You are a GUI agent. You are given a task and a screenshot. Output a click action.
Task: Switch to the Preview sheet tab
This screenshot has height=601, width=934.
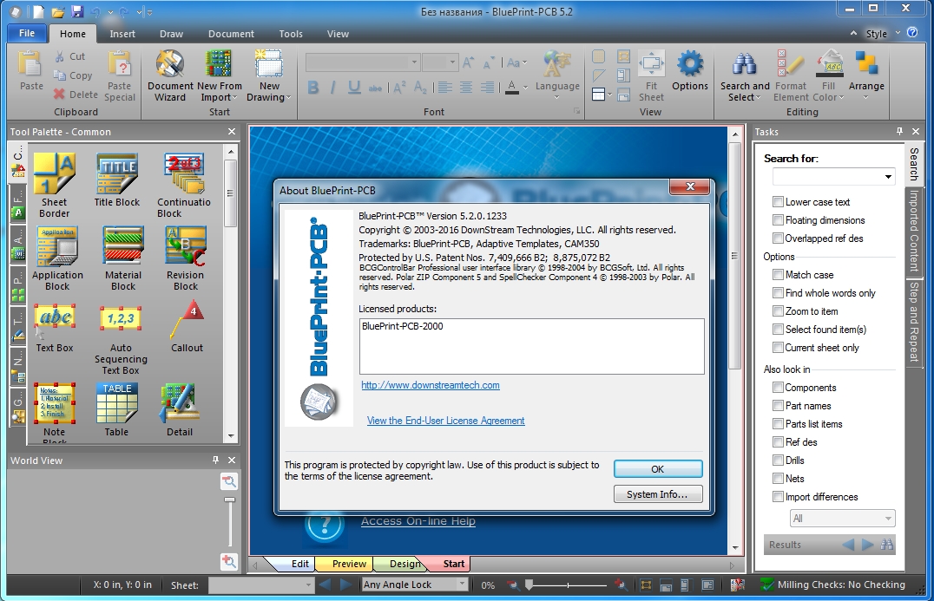pyautogui.click(x=349, y=564)
